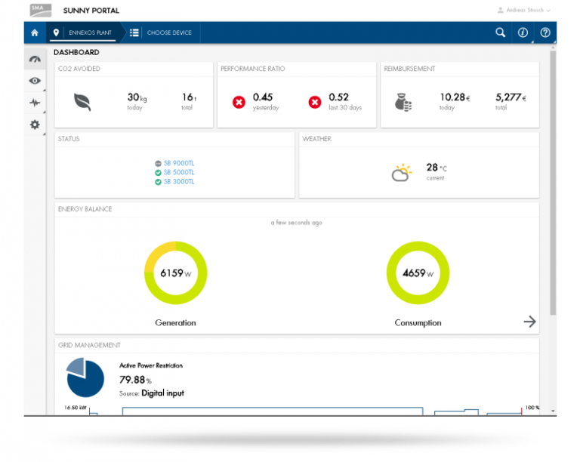Click the STATUS widget title
Image resolution: width=580 pixels, height=462 pixels.
tap(69, 139)
